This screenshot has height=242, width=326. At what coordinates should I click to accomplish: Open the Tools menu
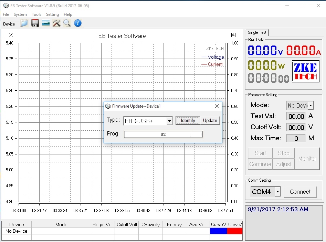click(x=36, y=14)
